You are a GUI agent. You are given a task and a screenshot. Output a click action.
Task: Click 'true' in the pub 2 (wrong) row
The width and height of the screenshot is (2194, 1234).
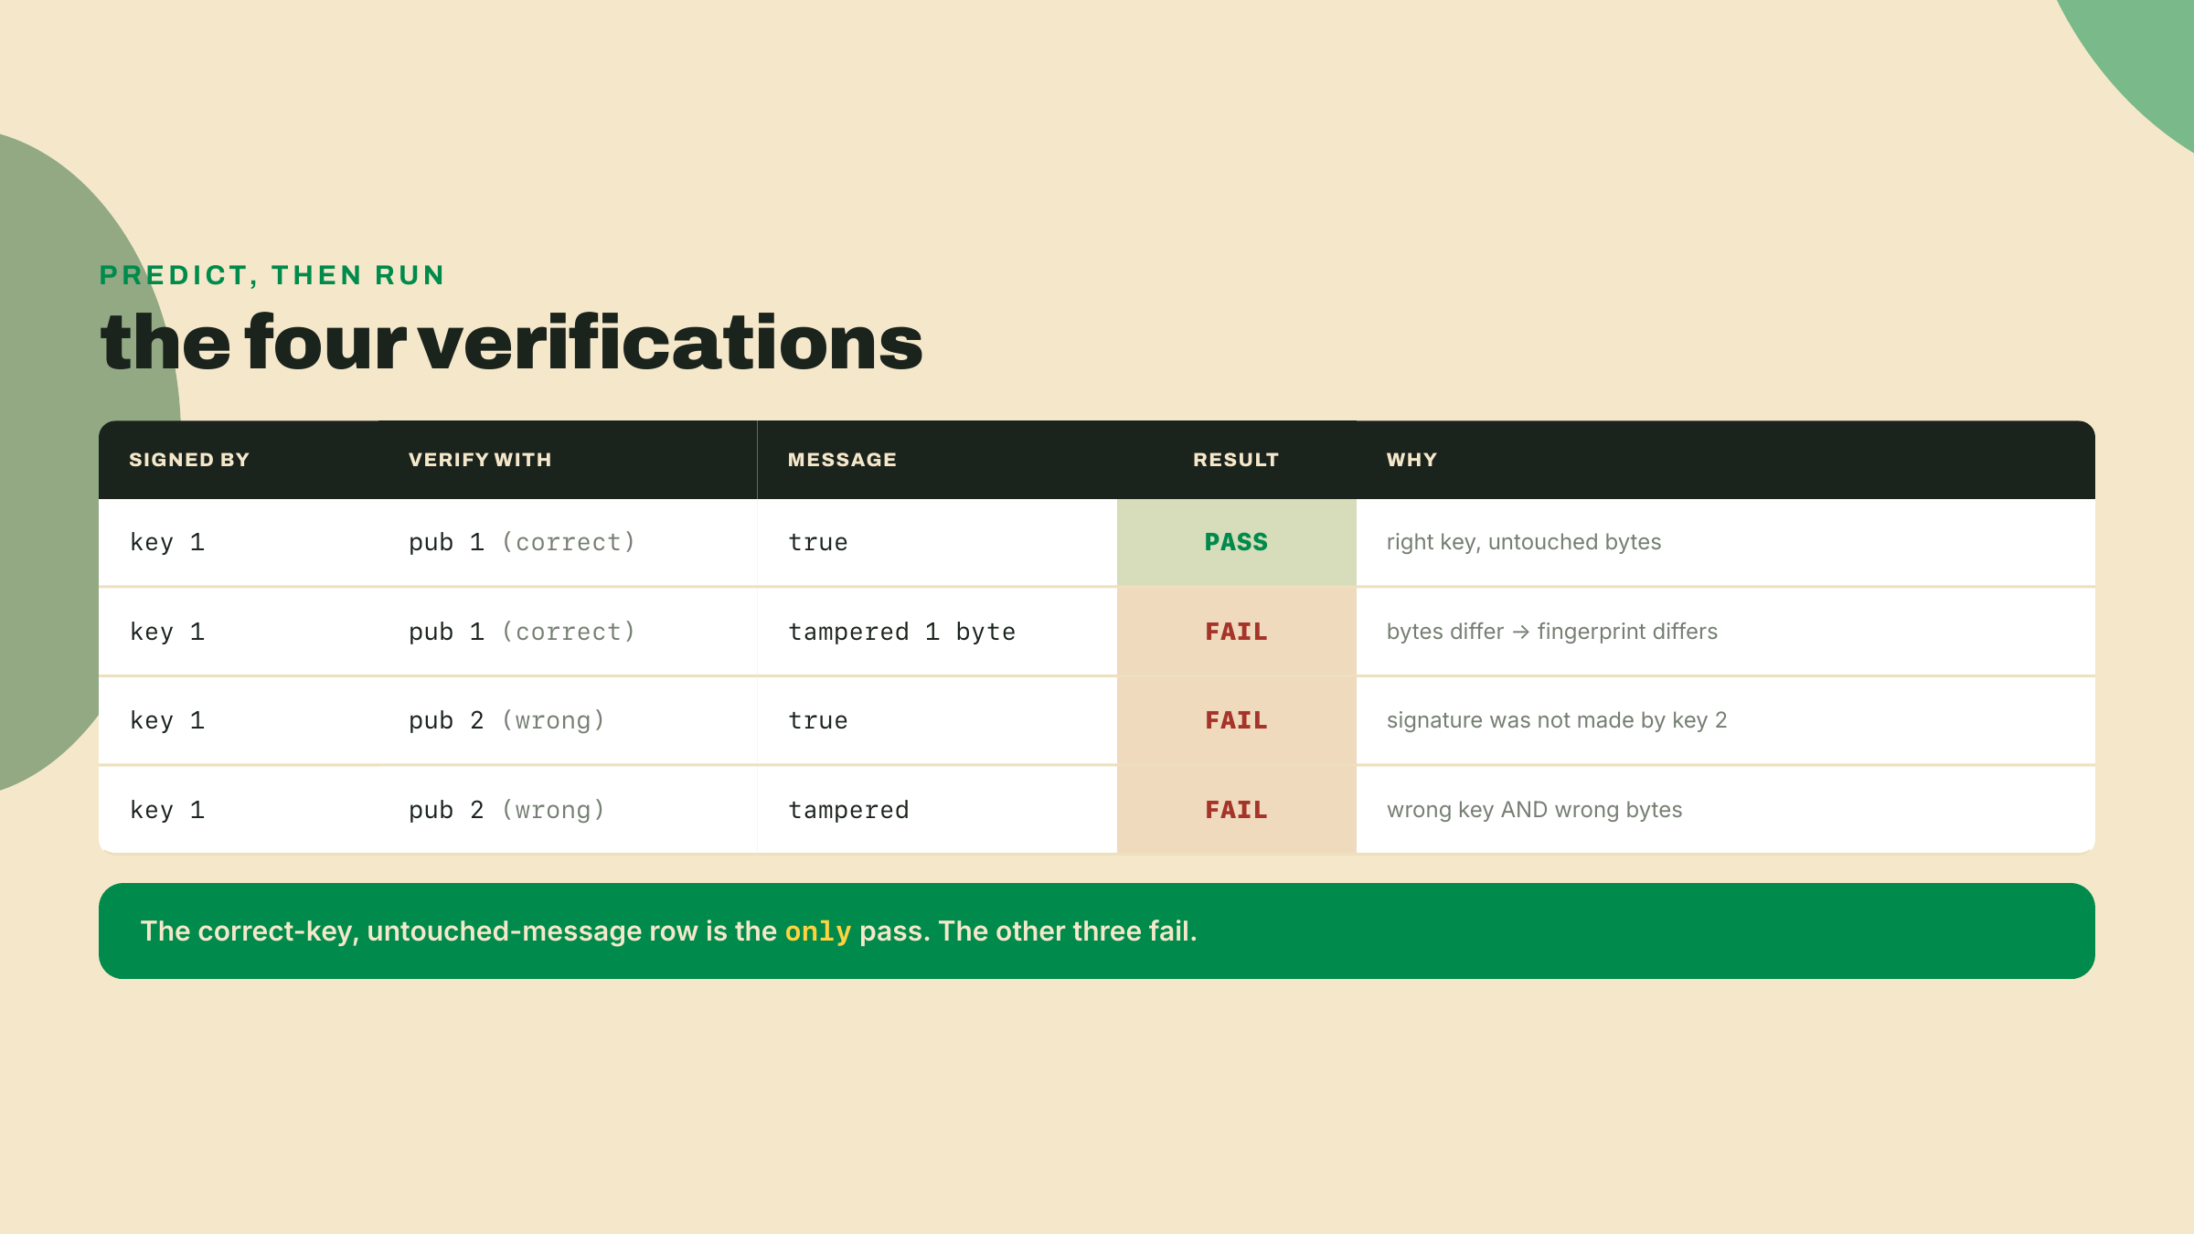(x=818, y=720)
